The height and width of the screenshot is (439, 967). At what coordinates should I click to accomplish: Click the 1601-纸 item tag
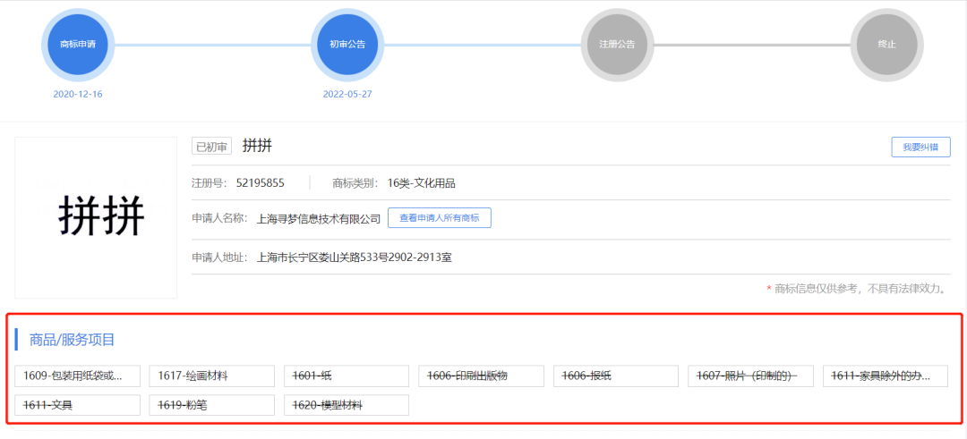tap(347, 376)
